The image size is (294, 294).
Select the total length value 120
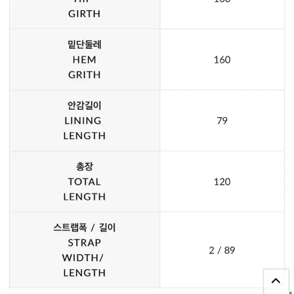click(x=222, y=182)
